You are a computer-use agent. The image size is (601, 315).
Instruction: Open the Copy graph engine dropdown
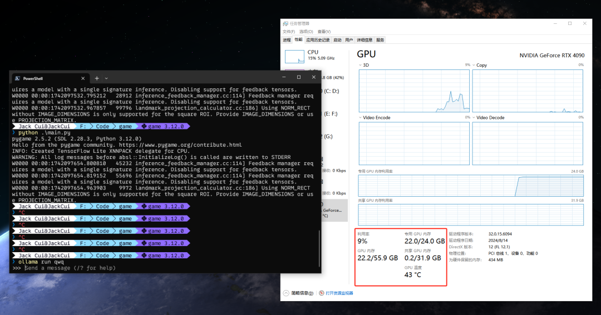click(474, 65)
